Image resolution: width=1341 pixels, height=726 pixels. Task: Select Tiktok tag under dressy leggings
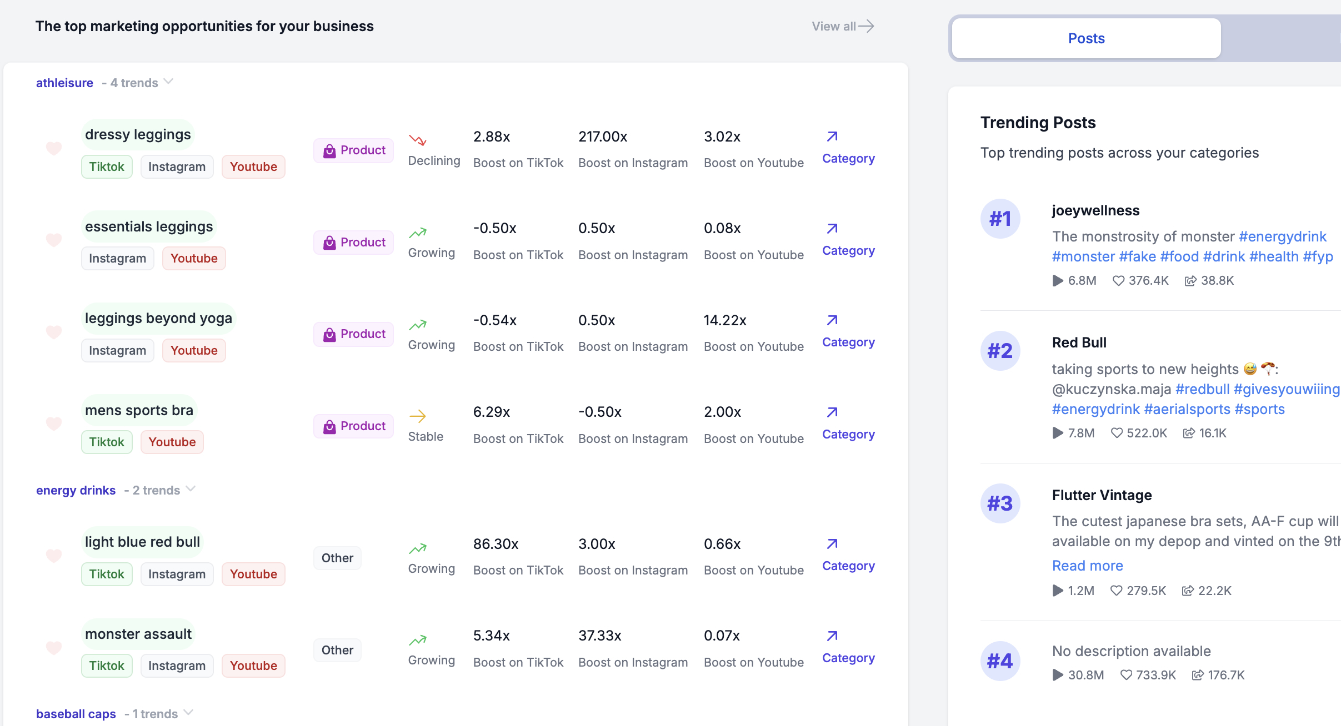click(x=107, y=167)
